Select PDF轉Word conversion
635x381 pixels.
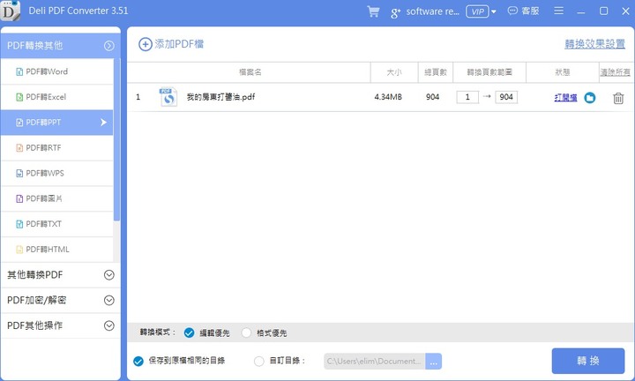click(x=57, y=71)
